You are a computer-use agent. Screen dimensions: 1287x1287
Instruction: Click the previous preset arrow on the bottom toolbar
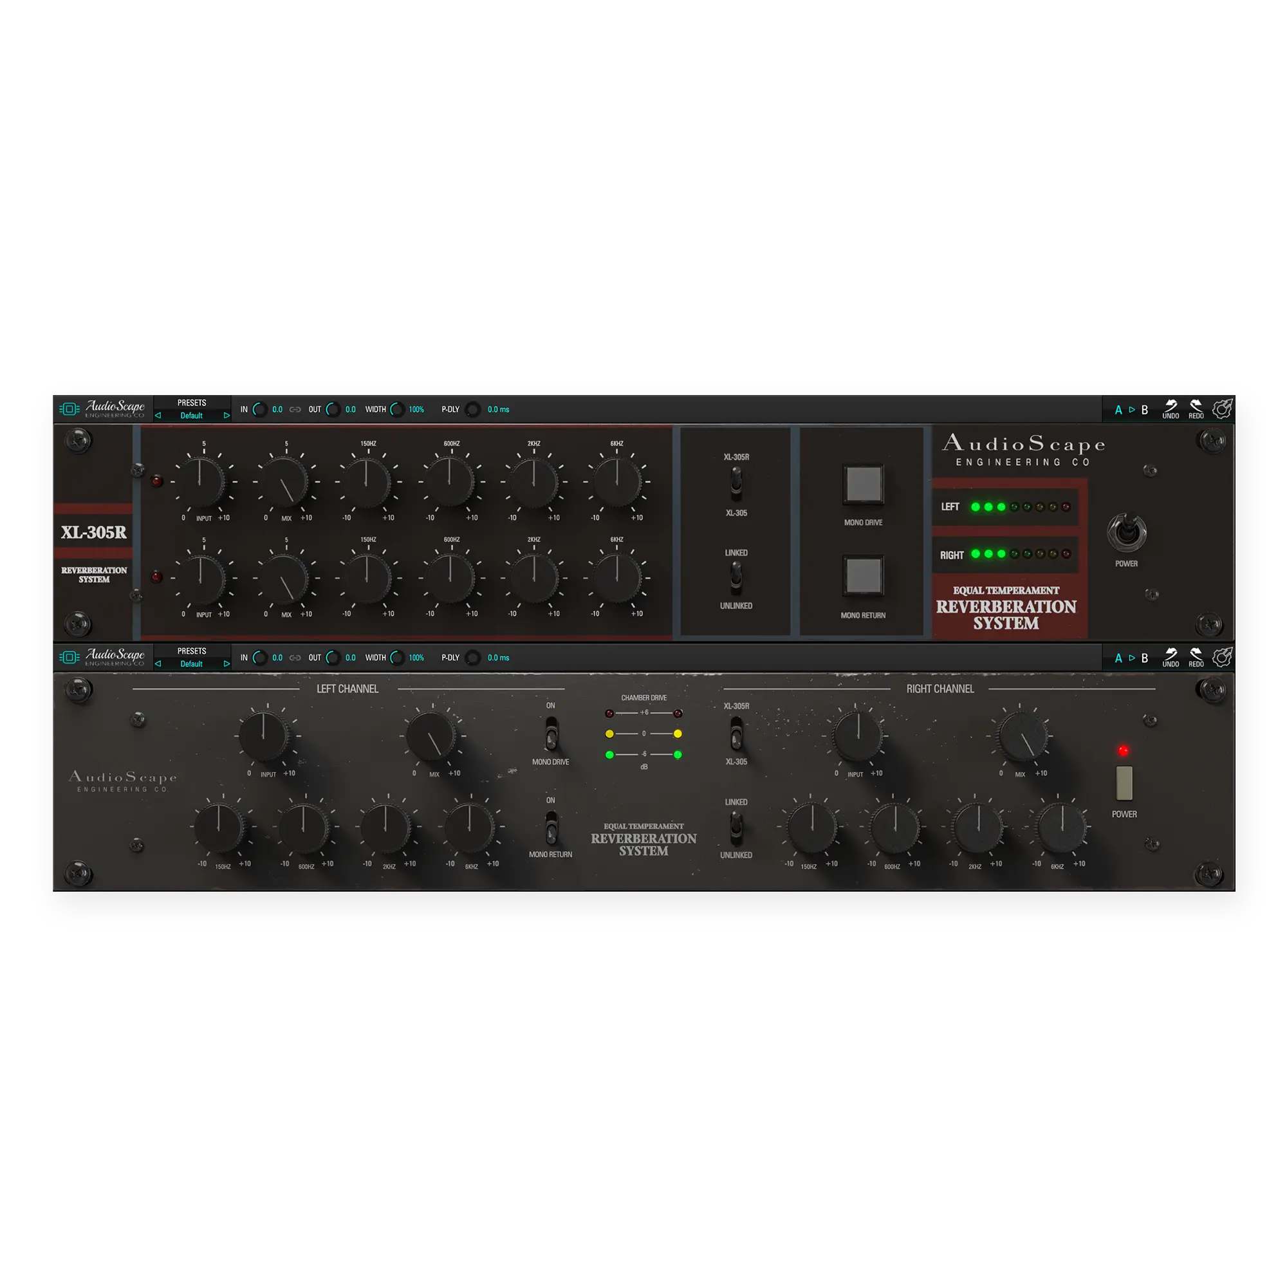click(158, 663)
